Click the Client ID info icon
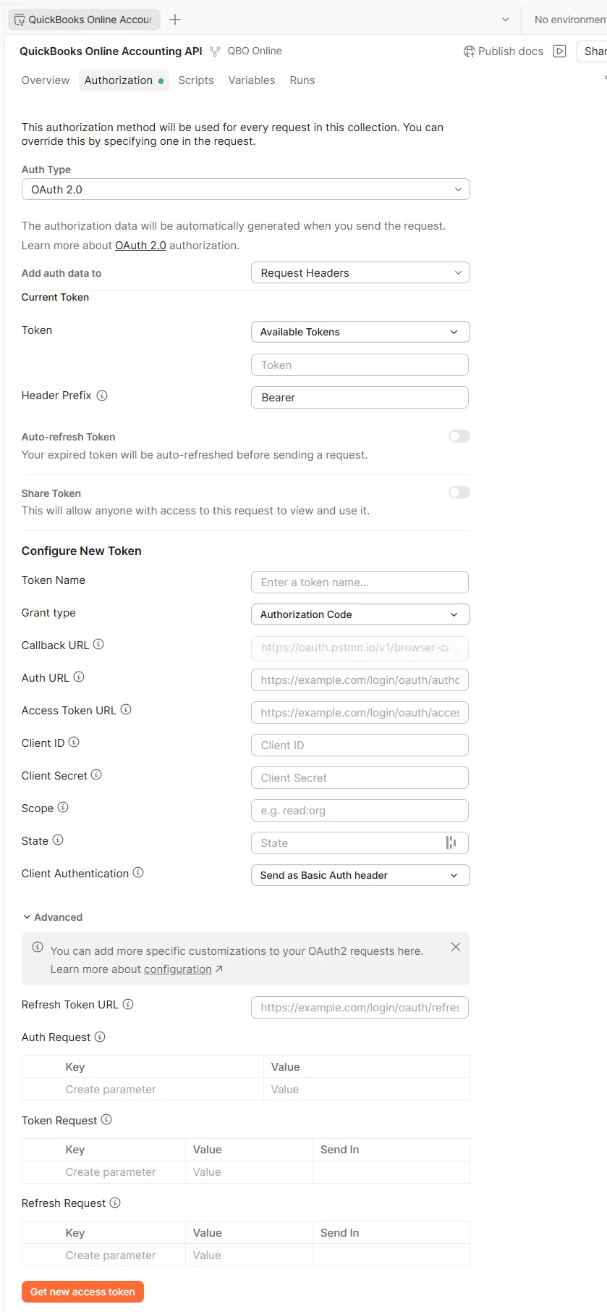This screenshot has height=1312, width=607. click(74, 742)
